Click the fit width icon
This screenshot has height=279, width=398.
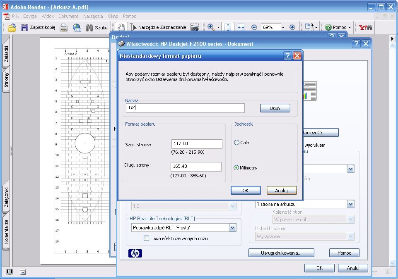click(x=241, y=27)
